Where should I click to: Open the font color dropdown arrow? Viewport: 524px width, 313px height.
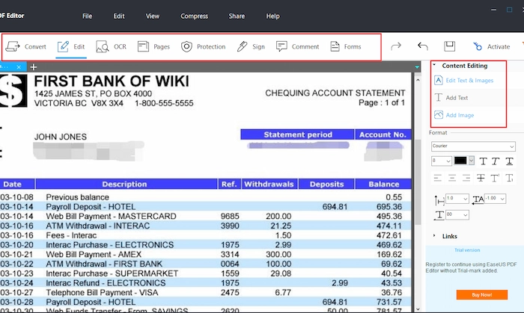471,161
